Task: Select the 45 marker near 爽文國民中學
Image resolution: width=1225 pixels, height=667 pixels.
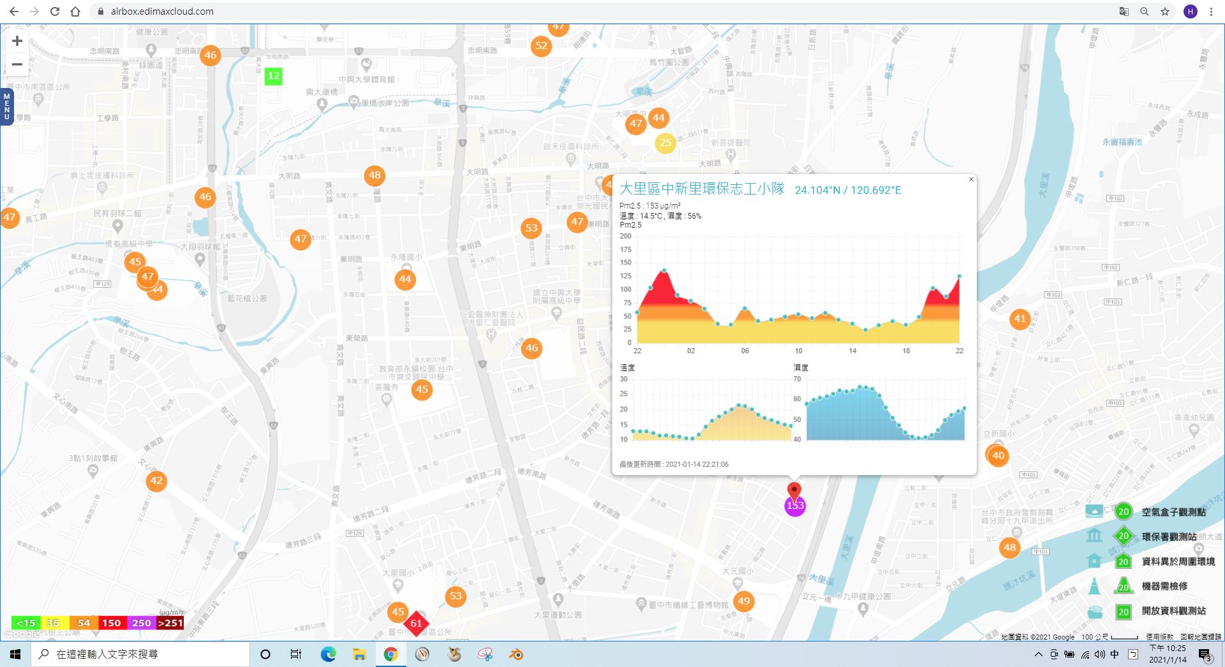Action: 422,390
